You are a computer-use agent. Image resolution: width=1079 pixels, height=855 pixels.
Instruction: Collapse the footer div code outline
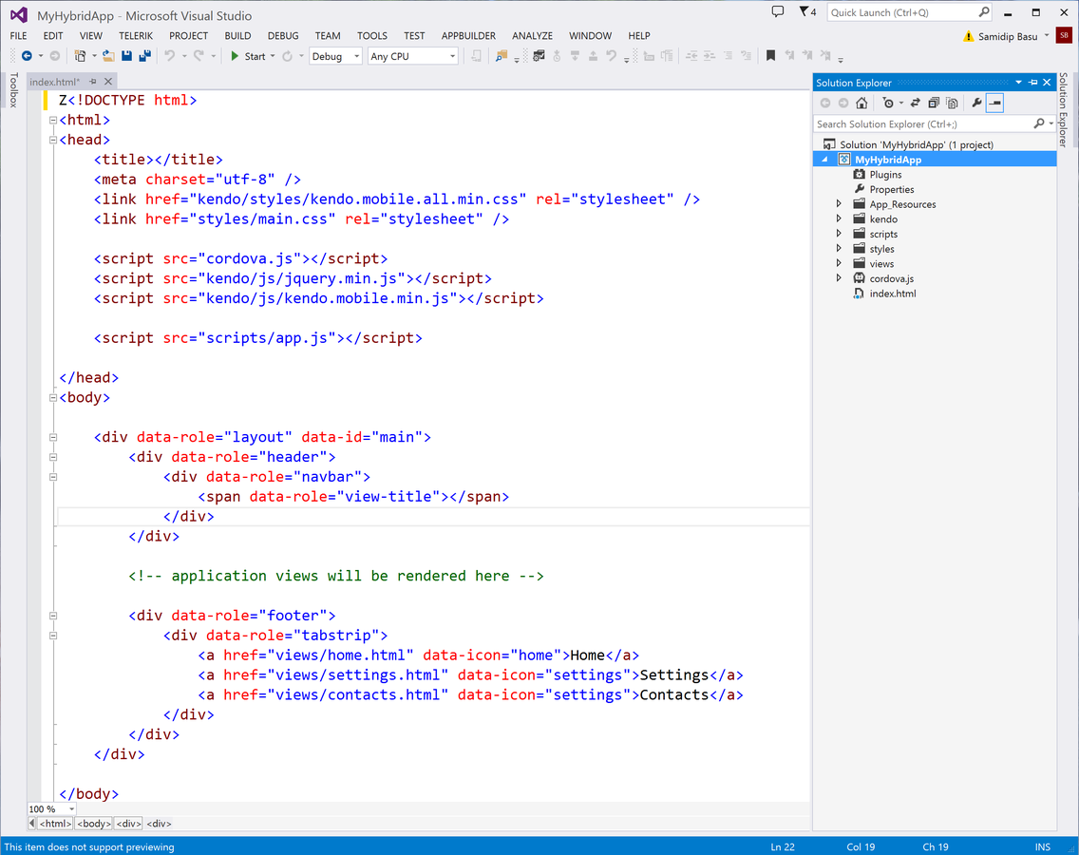53,616
